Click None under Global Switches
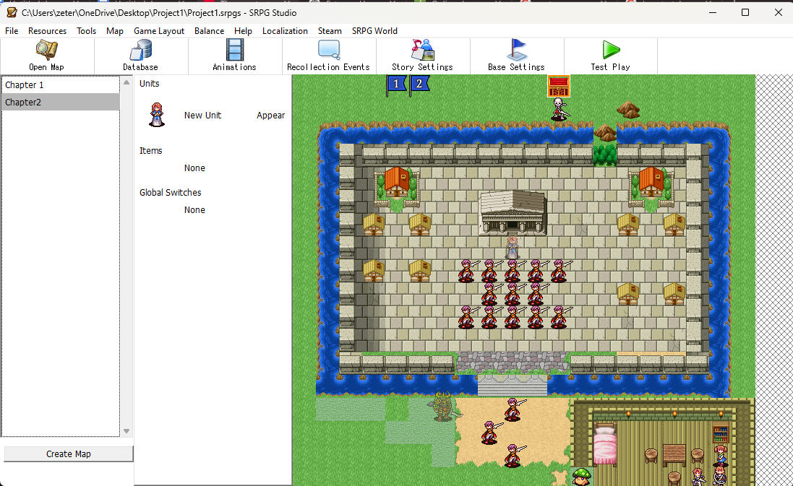The image size is (793, 486). point(194,209)
